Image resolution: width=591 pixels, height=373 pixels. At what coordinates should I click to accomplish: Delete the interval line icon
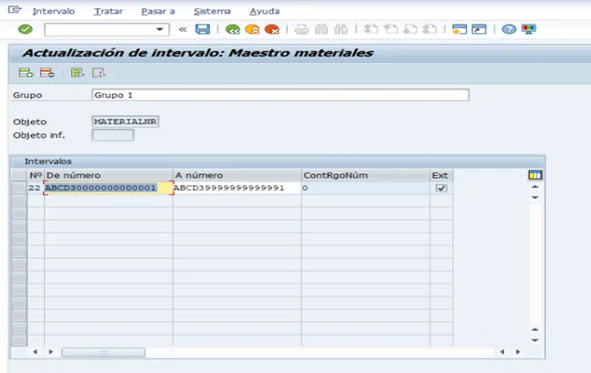coord(47,73)
